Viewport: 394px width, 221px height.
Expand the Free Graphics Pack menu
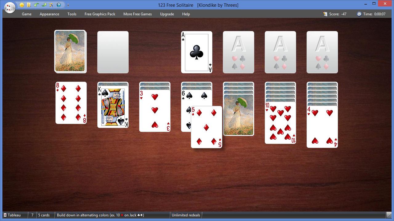click(100, 14)
